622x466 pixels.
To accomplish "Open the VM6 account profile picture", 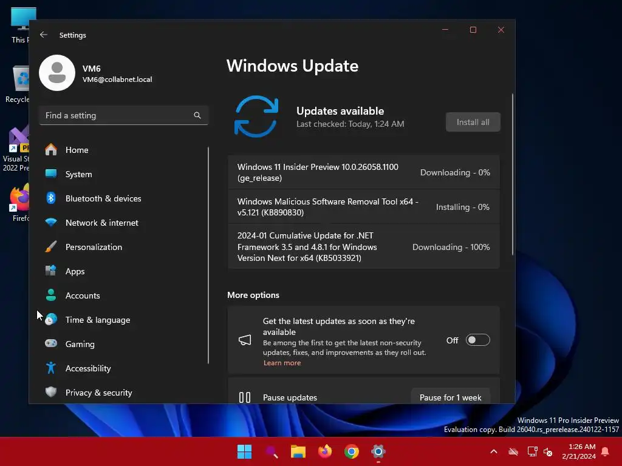I will 57,73.
